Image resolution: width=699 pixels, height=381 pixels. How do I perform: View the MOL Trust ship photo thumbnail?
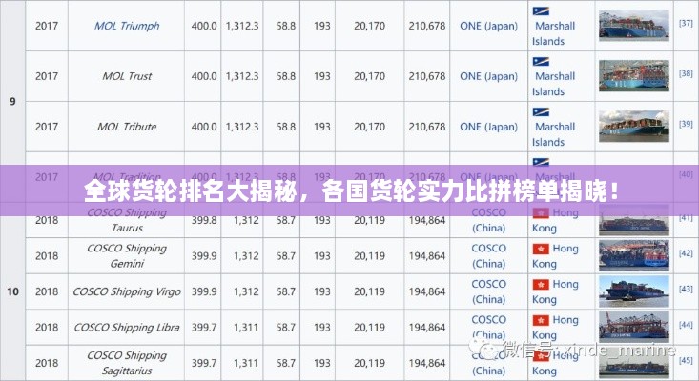[634, 75]
